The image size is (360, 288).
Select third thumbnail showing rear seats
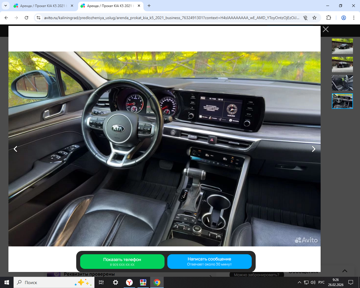[342, 83]
